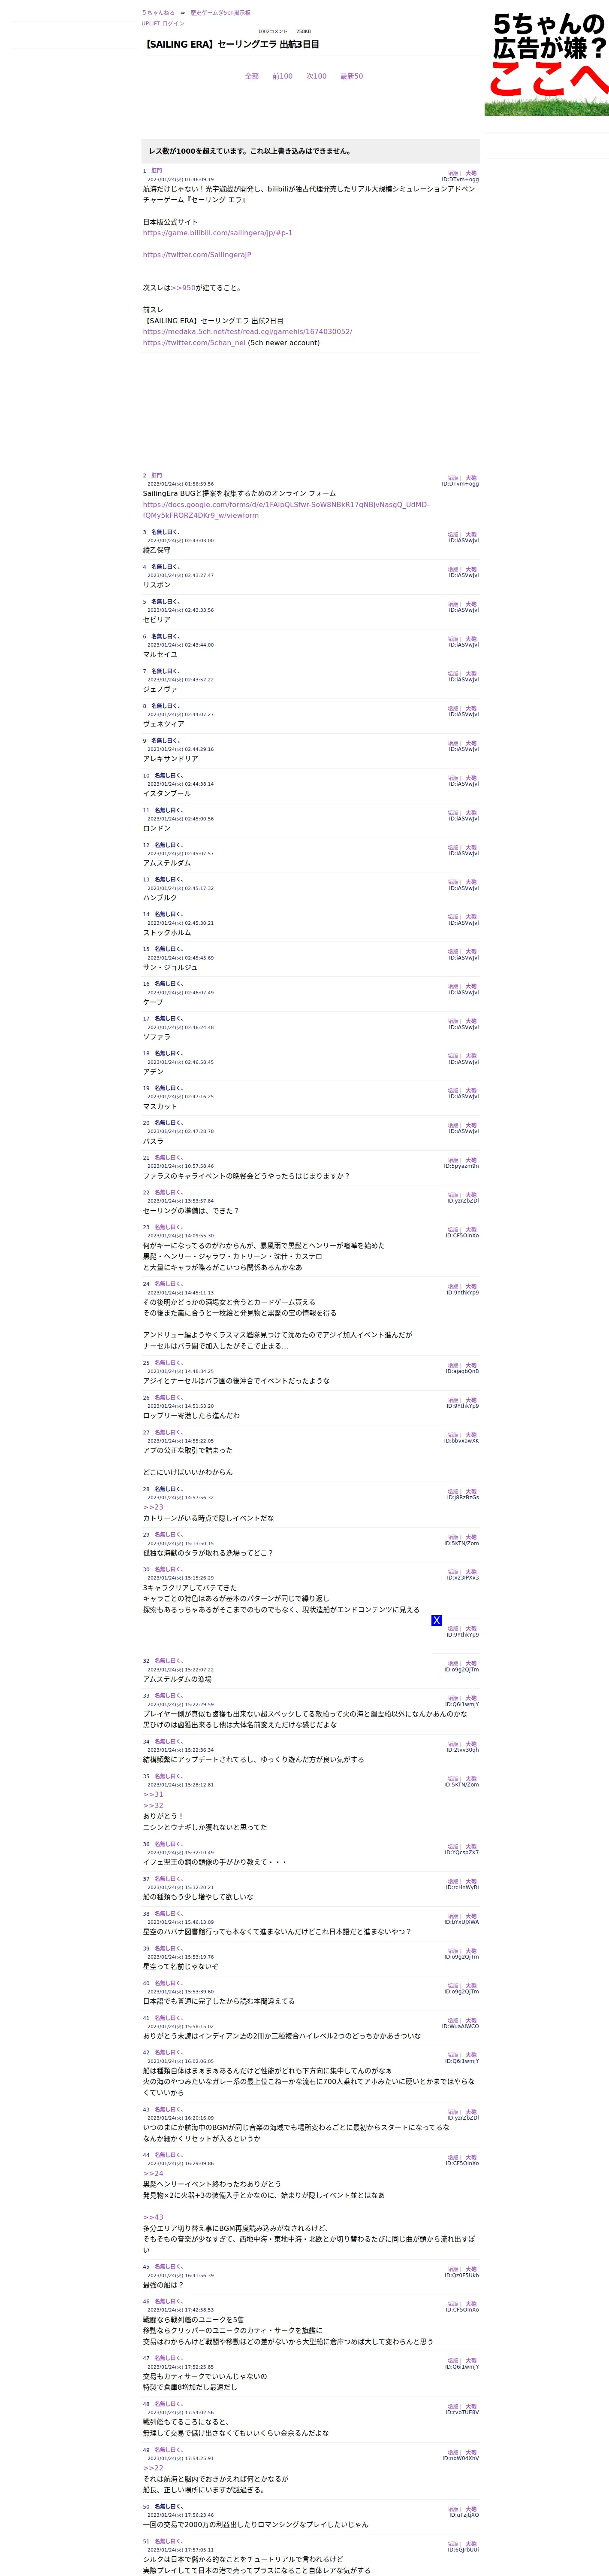Viewport: 609px width, 2576px height.
Task: Click 大砲 link on post 23
Action: pyautogui.click(x=471, y=1230)
